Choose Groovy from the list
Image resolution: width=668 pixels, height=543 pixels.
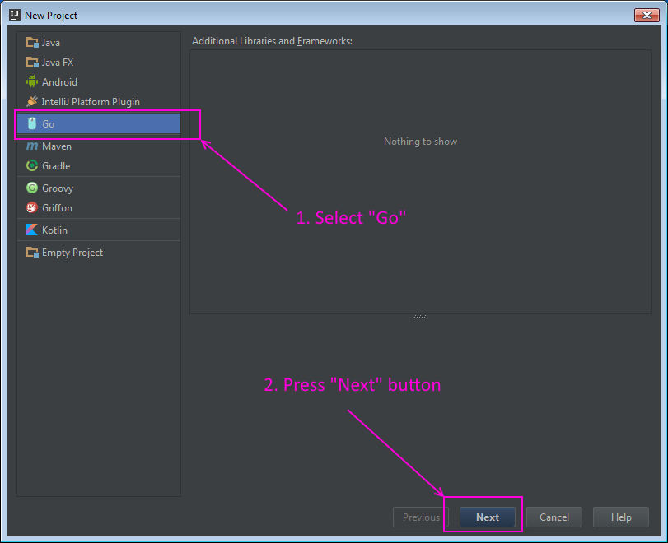point(98,188)
